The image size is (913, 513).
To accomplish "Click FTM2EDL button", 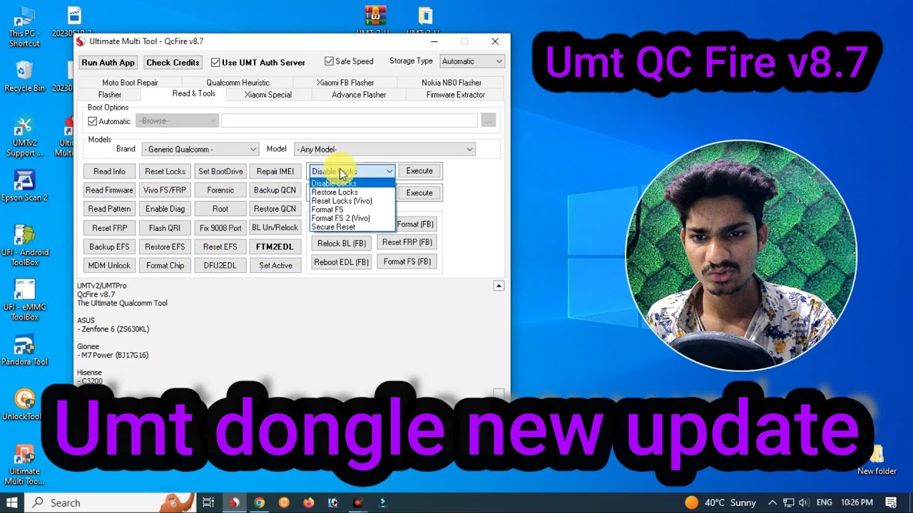I will 275,247.
